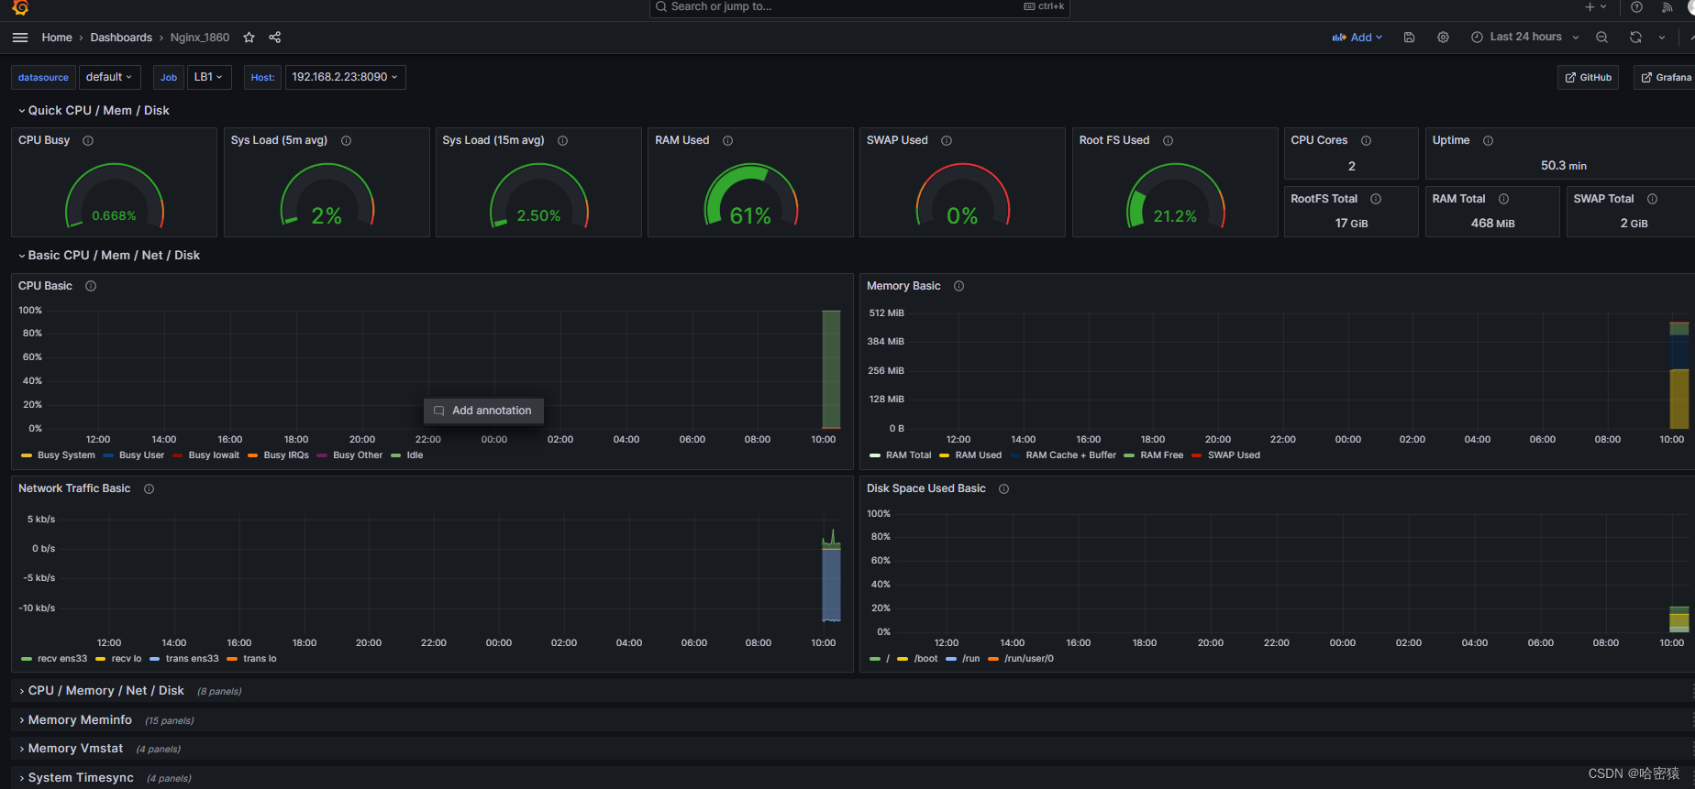This screenshot has width=1695, height=789.
Task: Open the Memory Basic panel title menu
Action: click(903, 286)
